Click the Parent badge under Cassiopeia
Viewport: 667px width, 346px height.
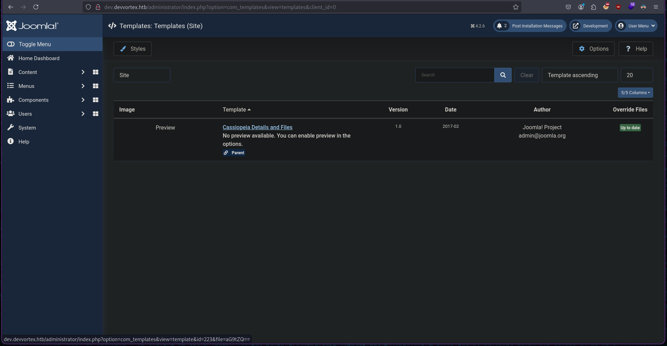coord(234,153)
